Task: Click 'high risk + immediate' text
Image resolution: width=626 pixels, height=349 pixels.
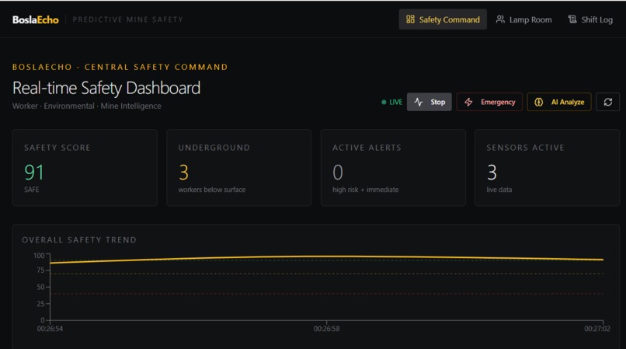Action: [x=365, y=190]
